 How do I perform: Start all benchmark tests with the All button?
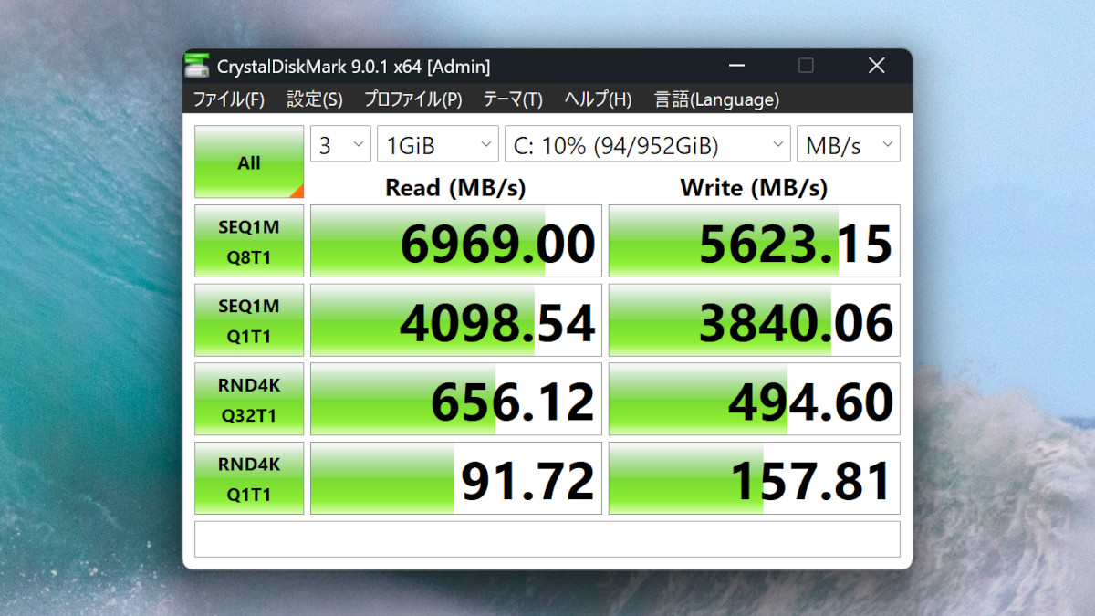point(248,162)
